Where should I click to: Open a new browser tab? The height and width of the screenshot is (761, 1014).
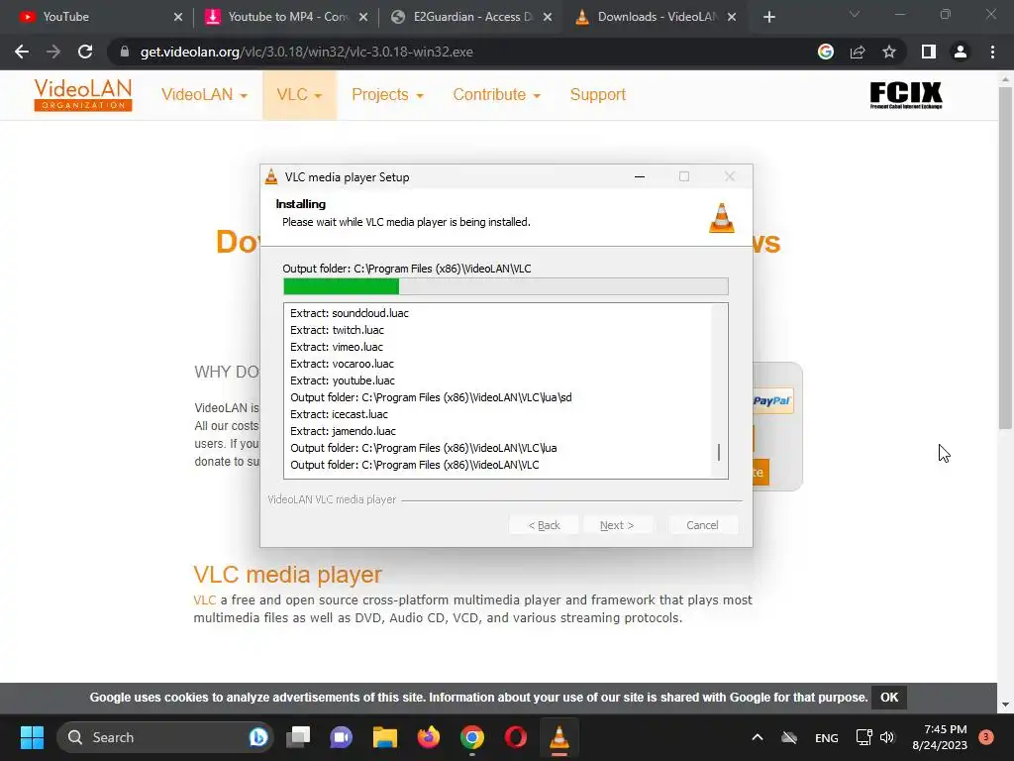[x=768, y=17]
